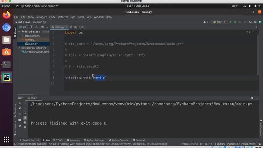Screen dimensions: 263x148
Task: Select main.py in the project tree
Action: [x=33, y=44]
